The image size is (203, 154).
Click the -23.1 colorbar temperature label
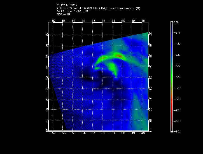[178, 55]
